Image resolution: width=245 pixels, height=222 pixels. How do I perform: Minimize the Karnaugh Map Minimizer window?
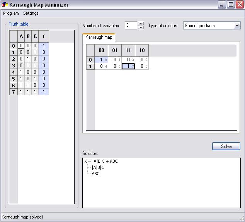coord(221,5)
